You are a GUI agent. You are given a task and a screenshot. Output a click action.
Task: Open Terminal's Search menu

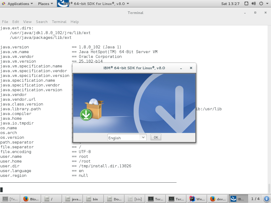coord(42,22)
